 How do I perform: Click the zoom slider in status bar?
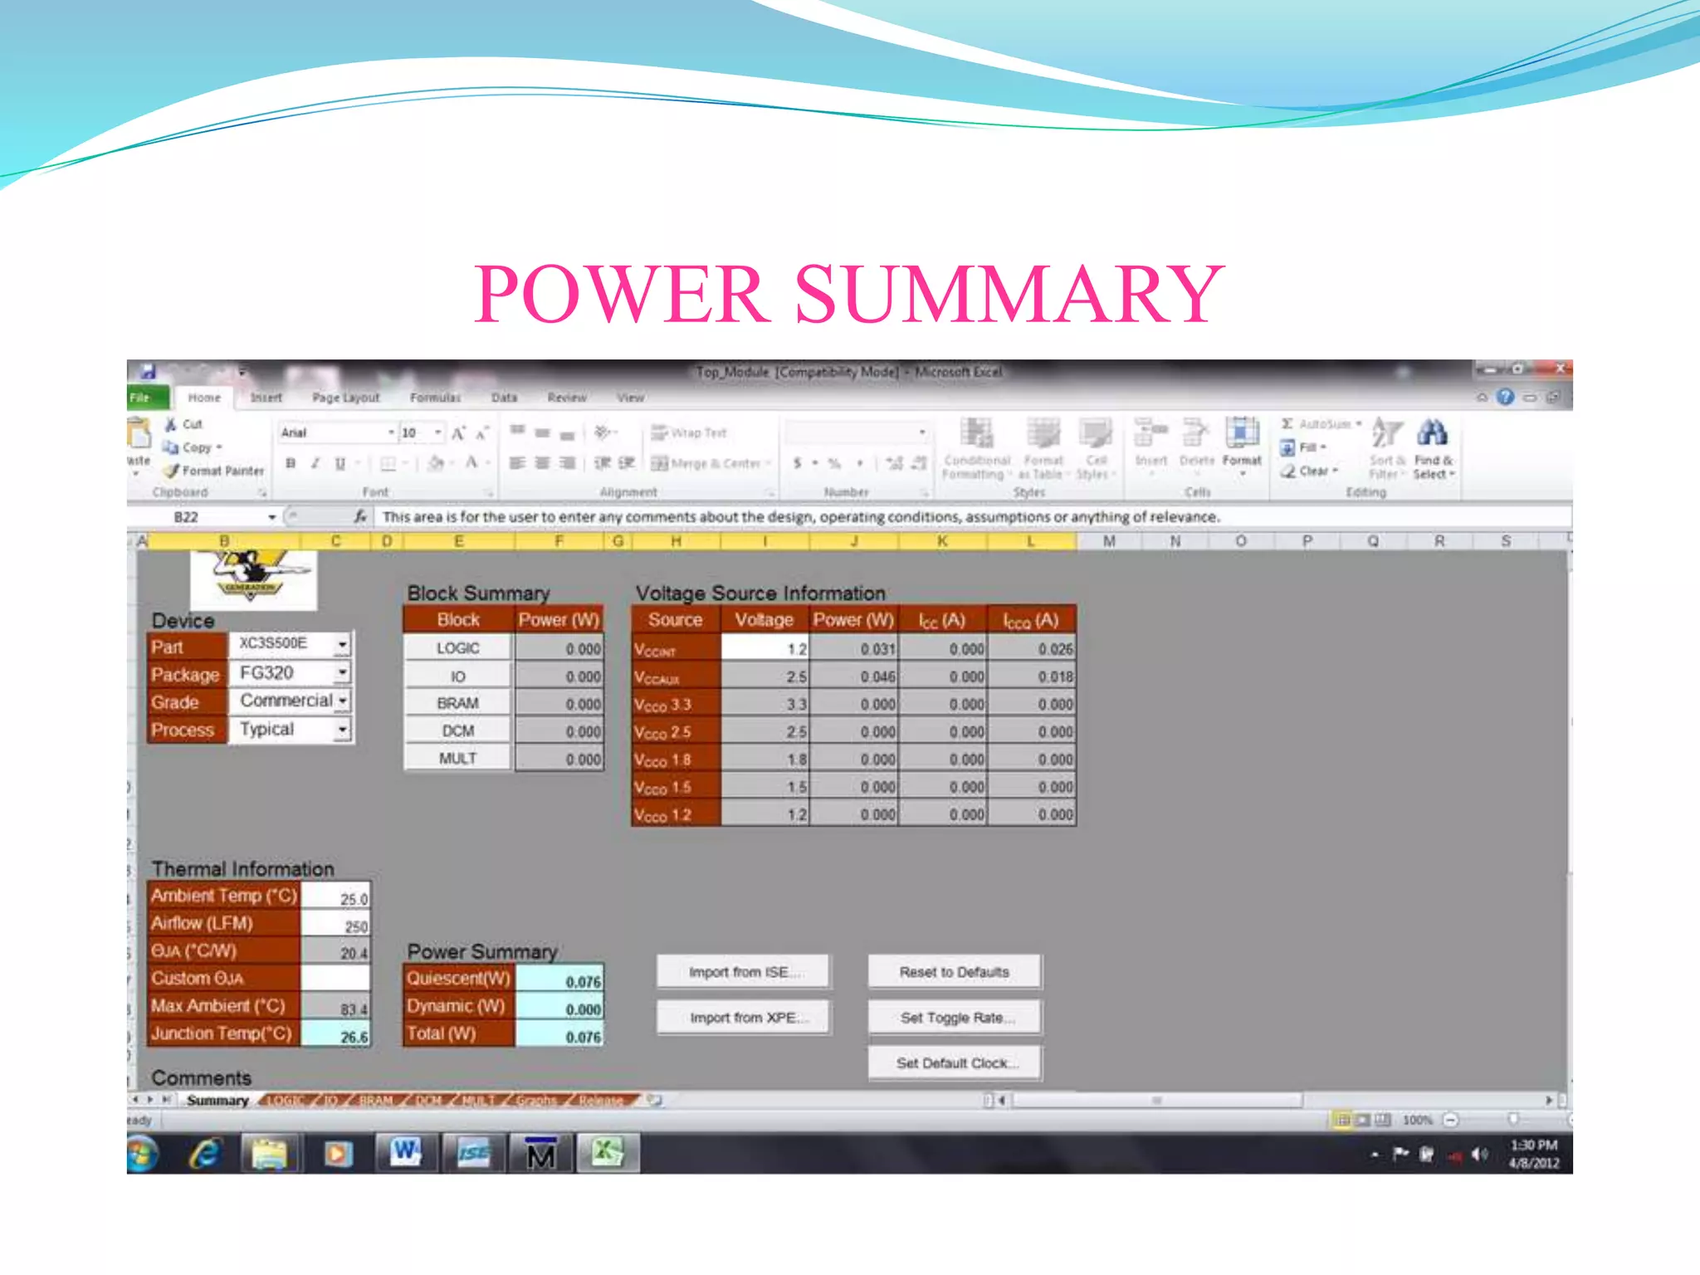1512,1120
